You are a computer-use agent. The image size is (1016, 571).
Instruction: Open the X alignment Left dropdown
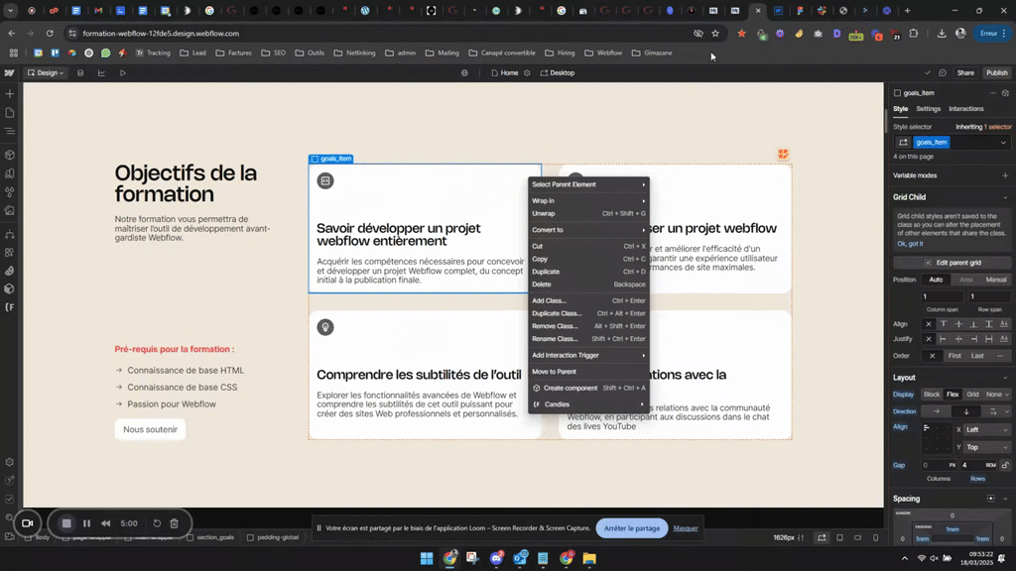pyautogui.click(x=987, y=429)
